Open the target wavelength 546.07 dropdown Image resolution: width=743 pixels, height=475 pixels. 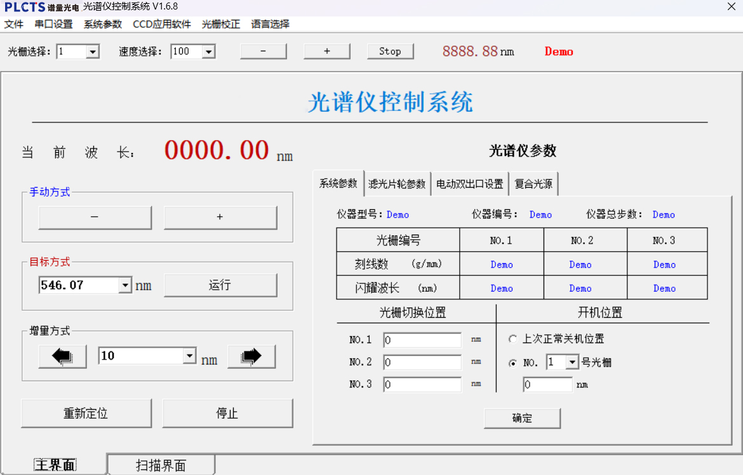(125, 285)
